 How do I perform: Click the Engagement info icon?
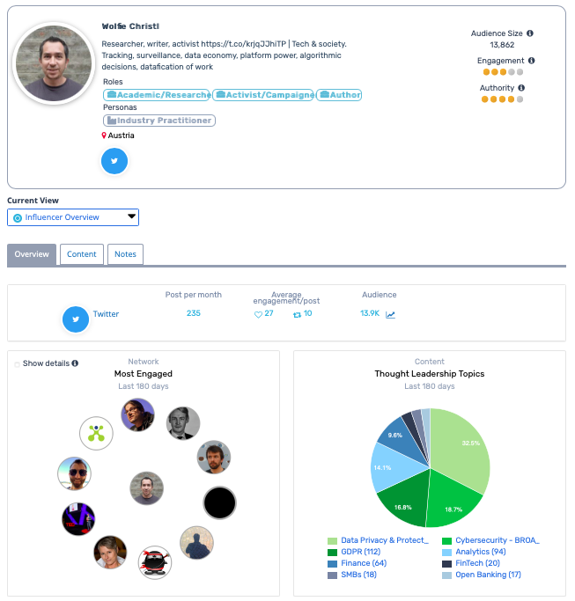(533, 61)
